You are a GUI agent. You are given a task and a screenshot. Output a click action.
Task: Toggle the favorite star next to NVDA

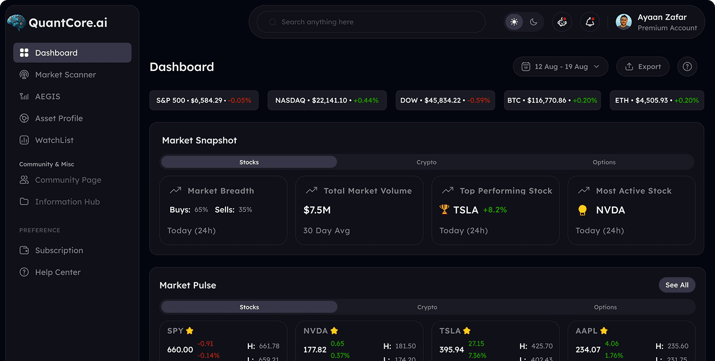(334, 330)
